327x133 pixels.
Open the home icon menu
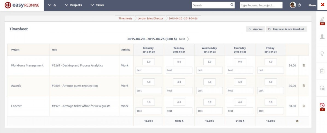coord(52,5)
